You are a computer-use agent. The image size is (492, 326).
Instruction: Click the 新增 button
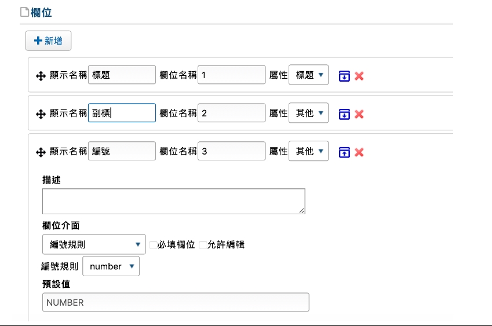pos(48,41)
